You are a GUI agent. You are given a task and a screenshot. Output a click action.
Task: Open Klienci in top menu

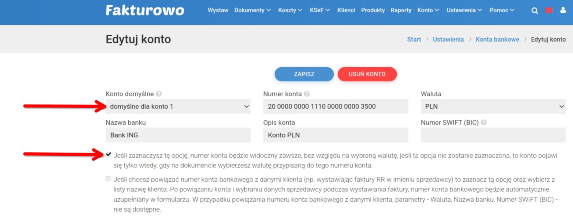[346, 10]
